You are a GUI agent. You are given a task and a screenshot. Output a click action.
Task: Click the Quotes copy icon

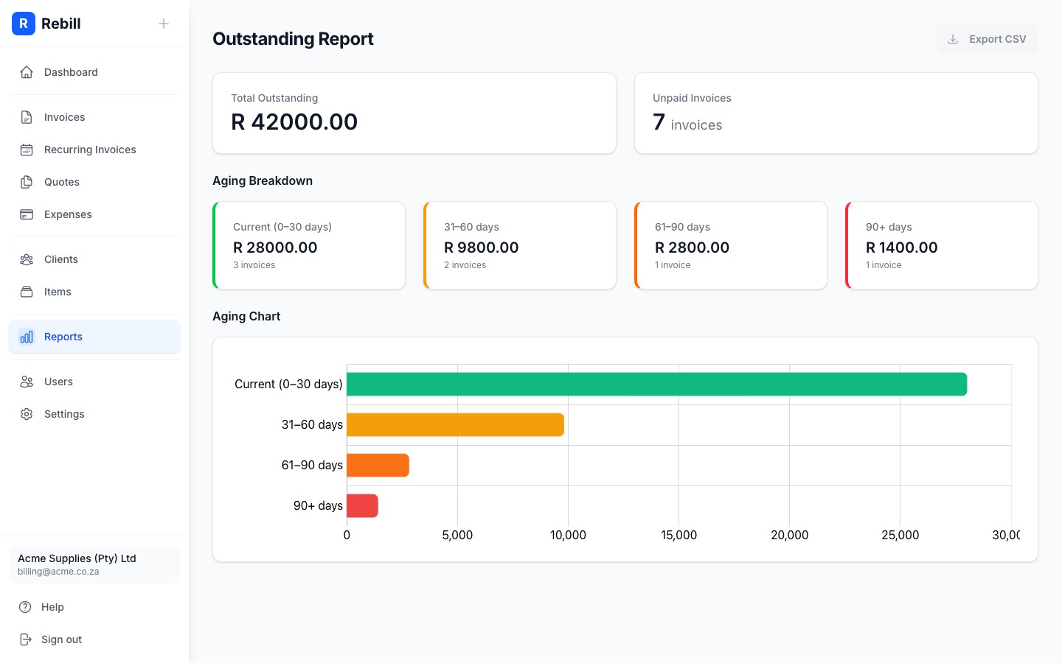tap(27, 182)
